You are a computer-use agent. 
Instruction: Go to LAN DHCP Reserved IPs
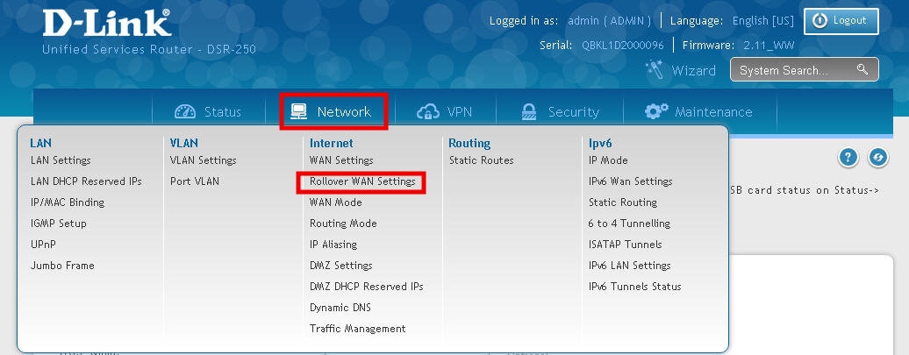[86, 181]
